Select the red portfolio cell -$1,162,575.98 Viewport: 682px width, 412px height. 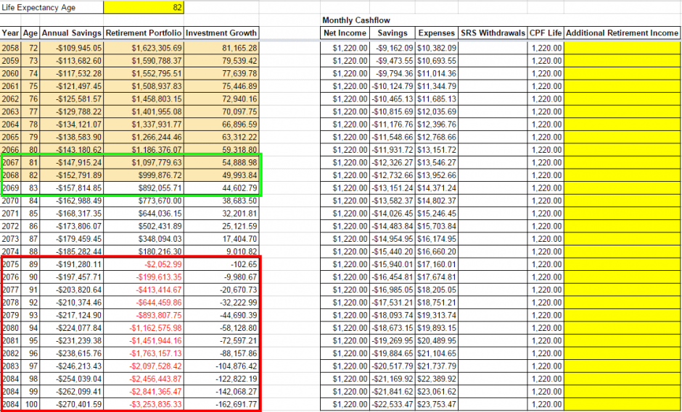click(x=144, y=328)
